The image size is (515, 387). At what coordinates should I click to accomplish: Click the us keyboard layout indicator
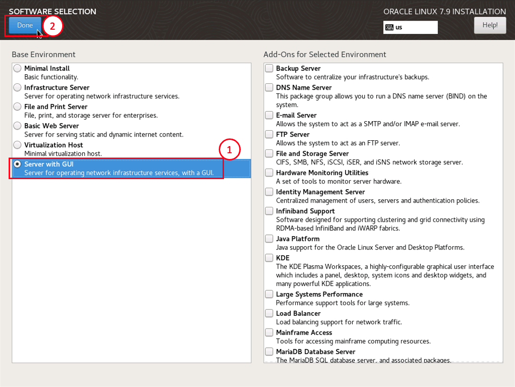pyautogui.click(x=410, y=27)
